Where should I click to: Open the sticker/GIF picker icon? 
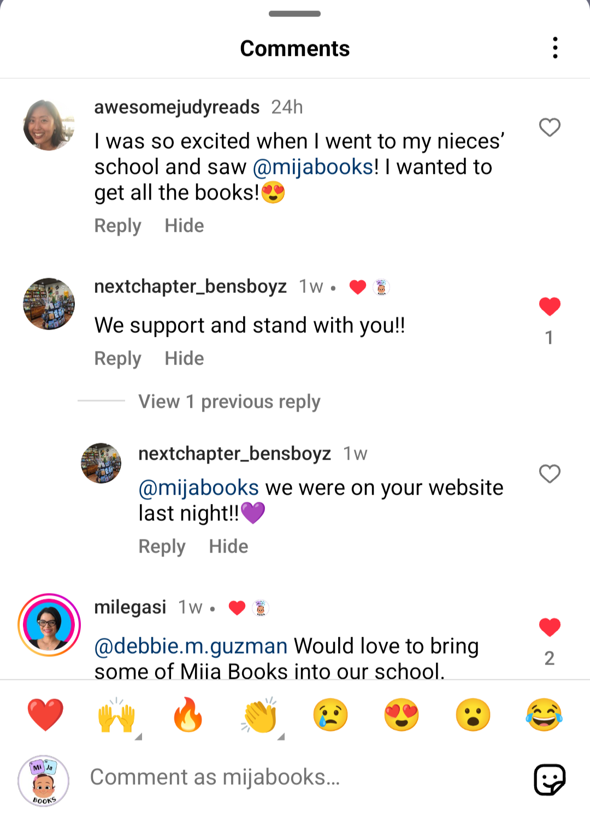(x=550, y=779)
